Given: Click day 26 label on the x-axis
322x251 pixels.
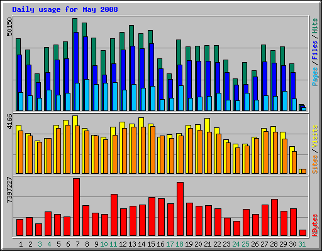Looking at the screenshot, I should [255, 244].
